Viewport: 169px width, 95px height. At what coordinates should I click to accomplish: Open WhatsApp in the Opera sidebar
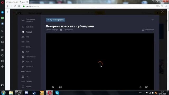(x=2, y=18)
